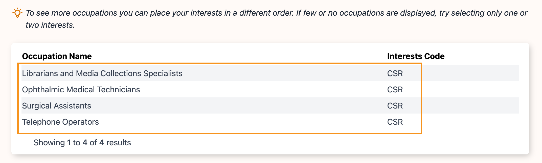This screenshot has width=542, height=163.
Task: Select CSR code beside Telephone Operators
Action: tap(395, 122)
